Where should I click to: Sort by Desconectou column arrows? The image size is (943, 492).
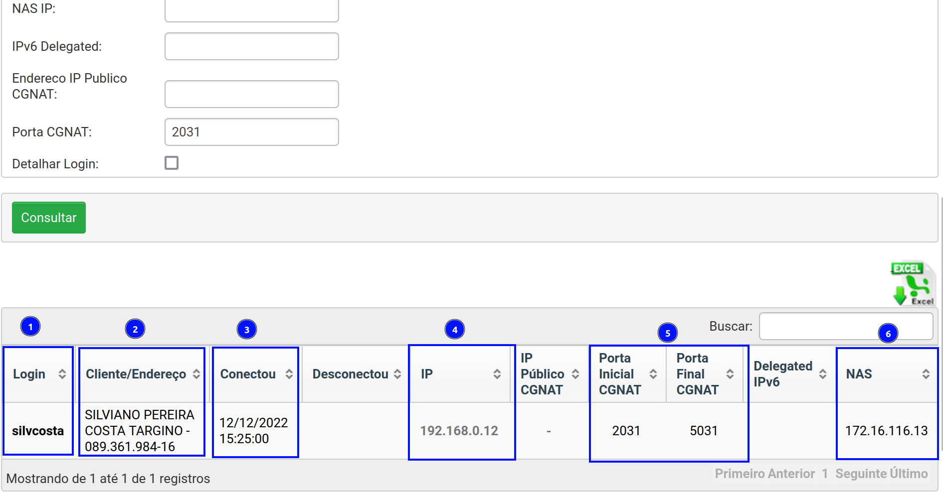point(397,374)
